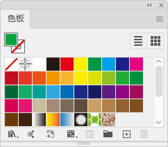Select the white-to-black gradient swatch

(x=39, y=120)
